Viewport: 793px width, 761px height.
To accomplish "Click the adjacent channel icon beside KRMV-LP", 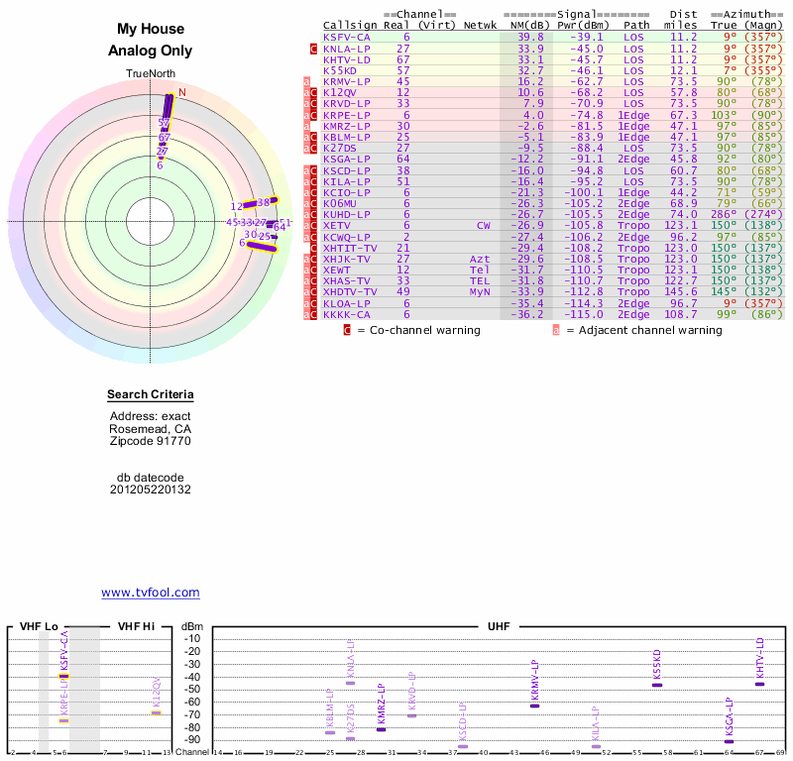I will 307,81.
